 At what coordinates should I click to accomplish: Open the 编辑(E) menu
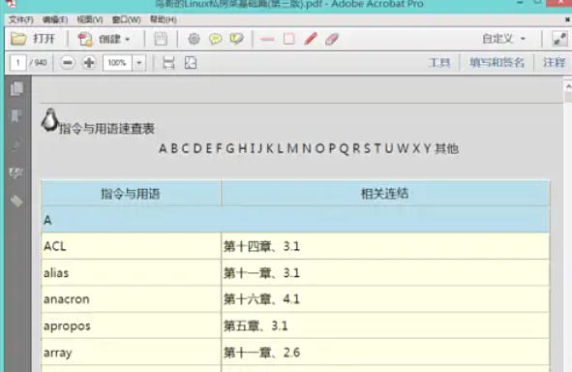(x=55, y=19)
